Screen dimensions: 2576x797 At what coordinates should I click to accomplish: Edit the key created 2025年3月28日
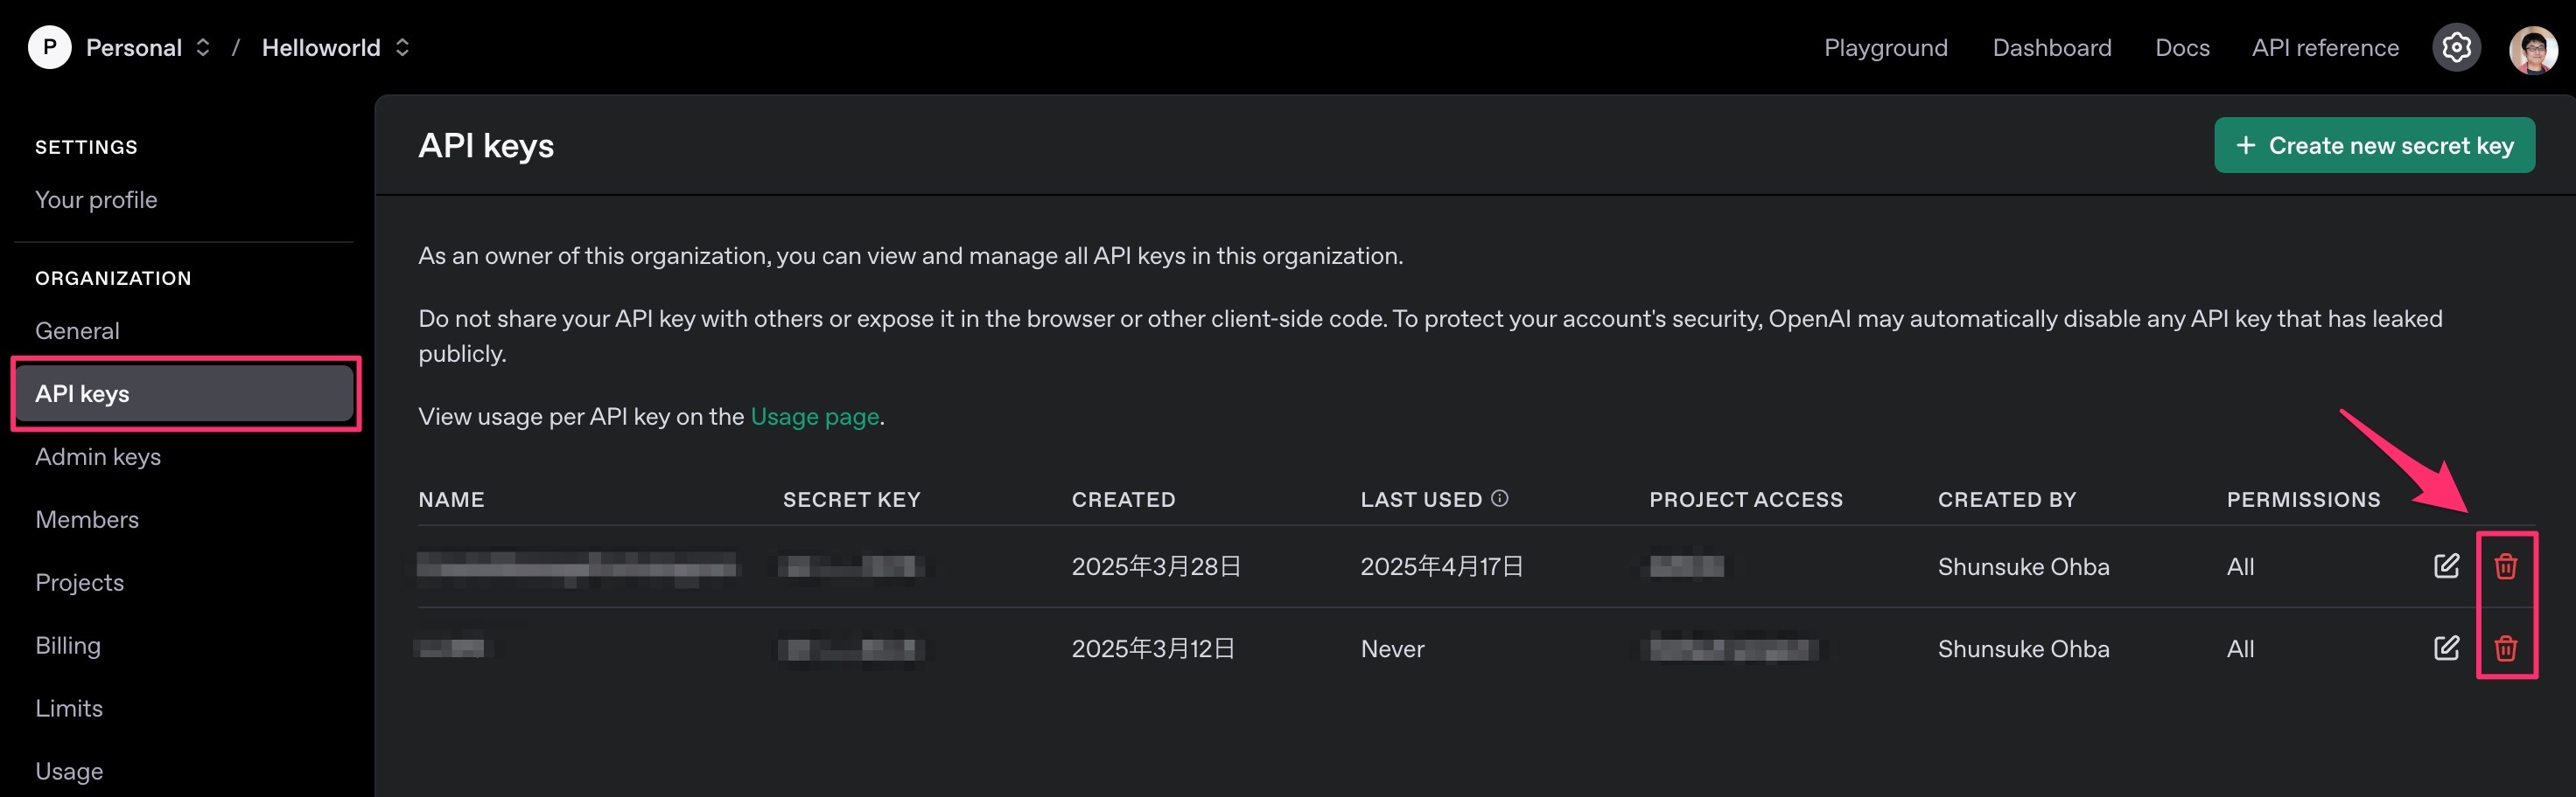coord(2446,566)
